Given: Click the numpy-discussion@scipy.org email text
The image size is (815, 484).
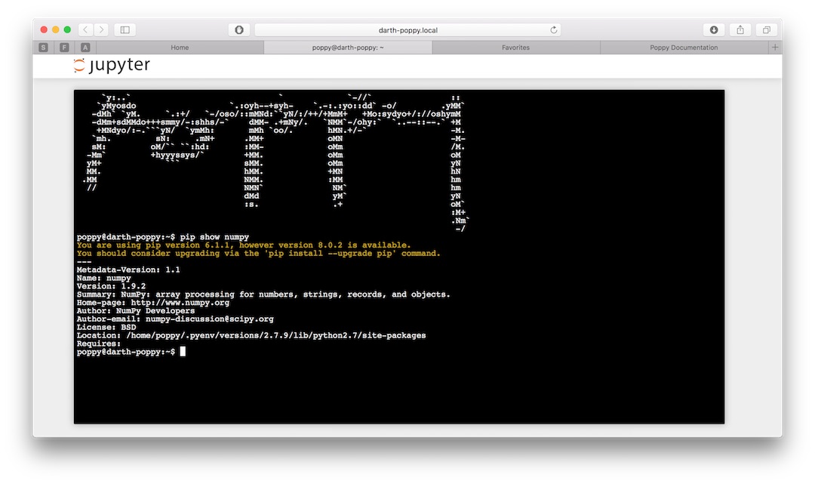Looking at the screenshot, I should 210,319.
